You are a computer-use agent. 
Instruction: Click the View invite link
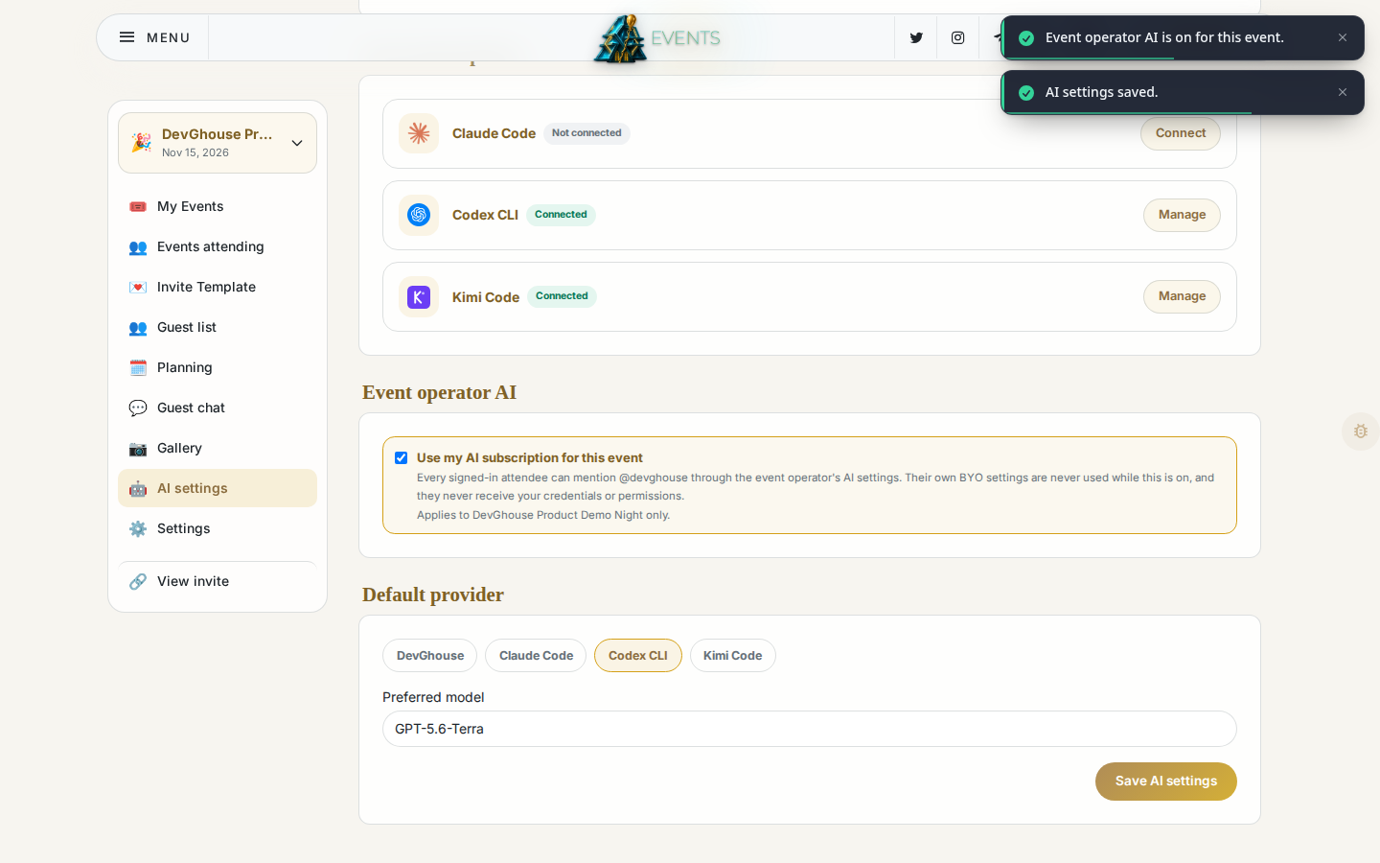(218, 581)
